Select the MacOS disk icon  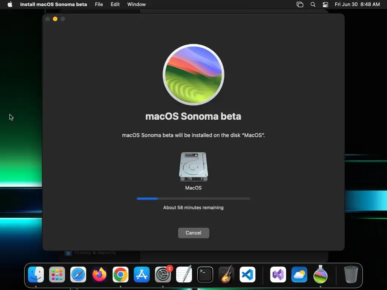point(193,167)
